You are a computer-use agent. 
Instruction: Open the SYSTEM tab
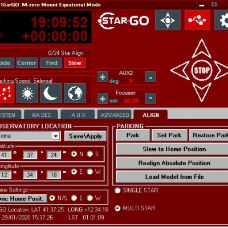10,115
